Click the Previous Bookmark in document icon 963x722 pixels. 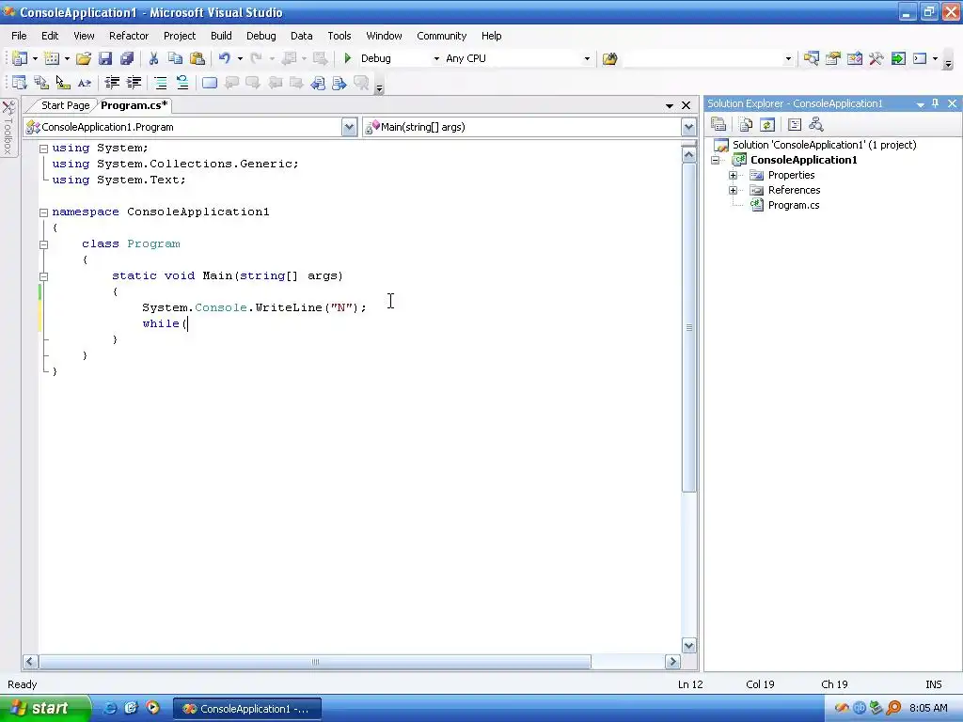click(x=318, y=83)
